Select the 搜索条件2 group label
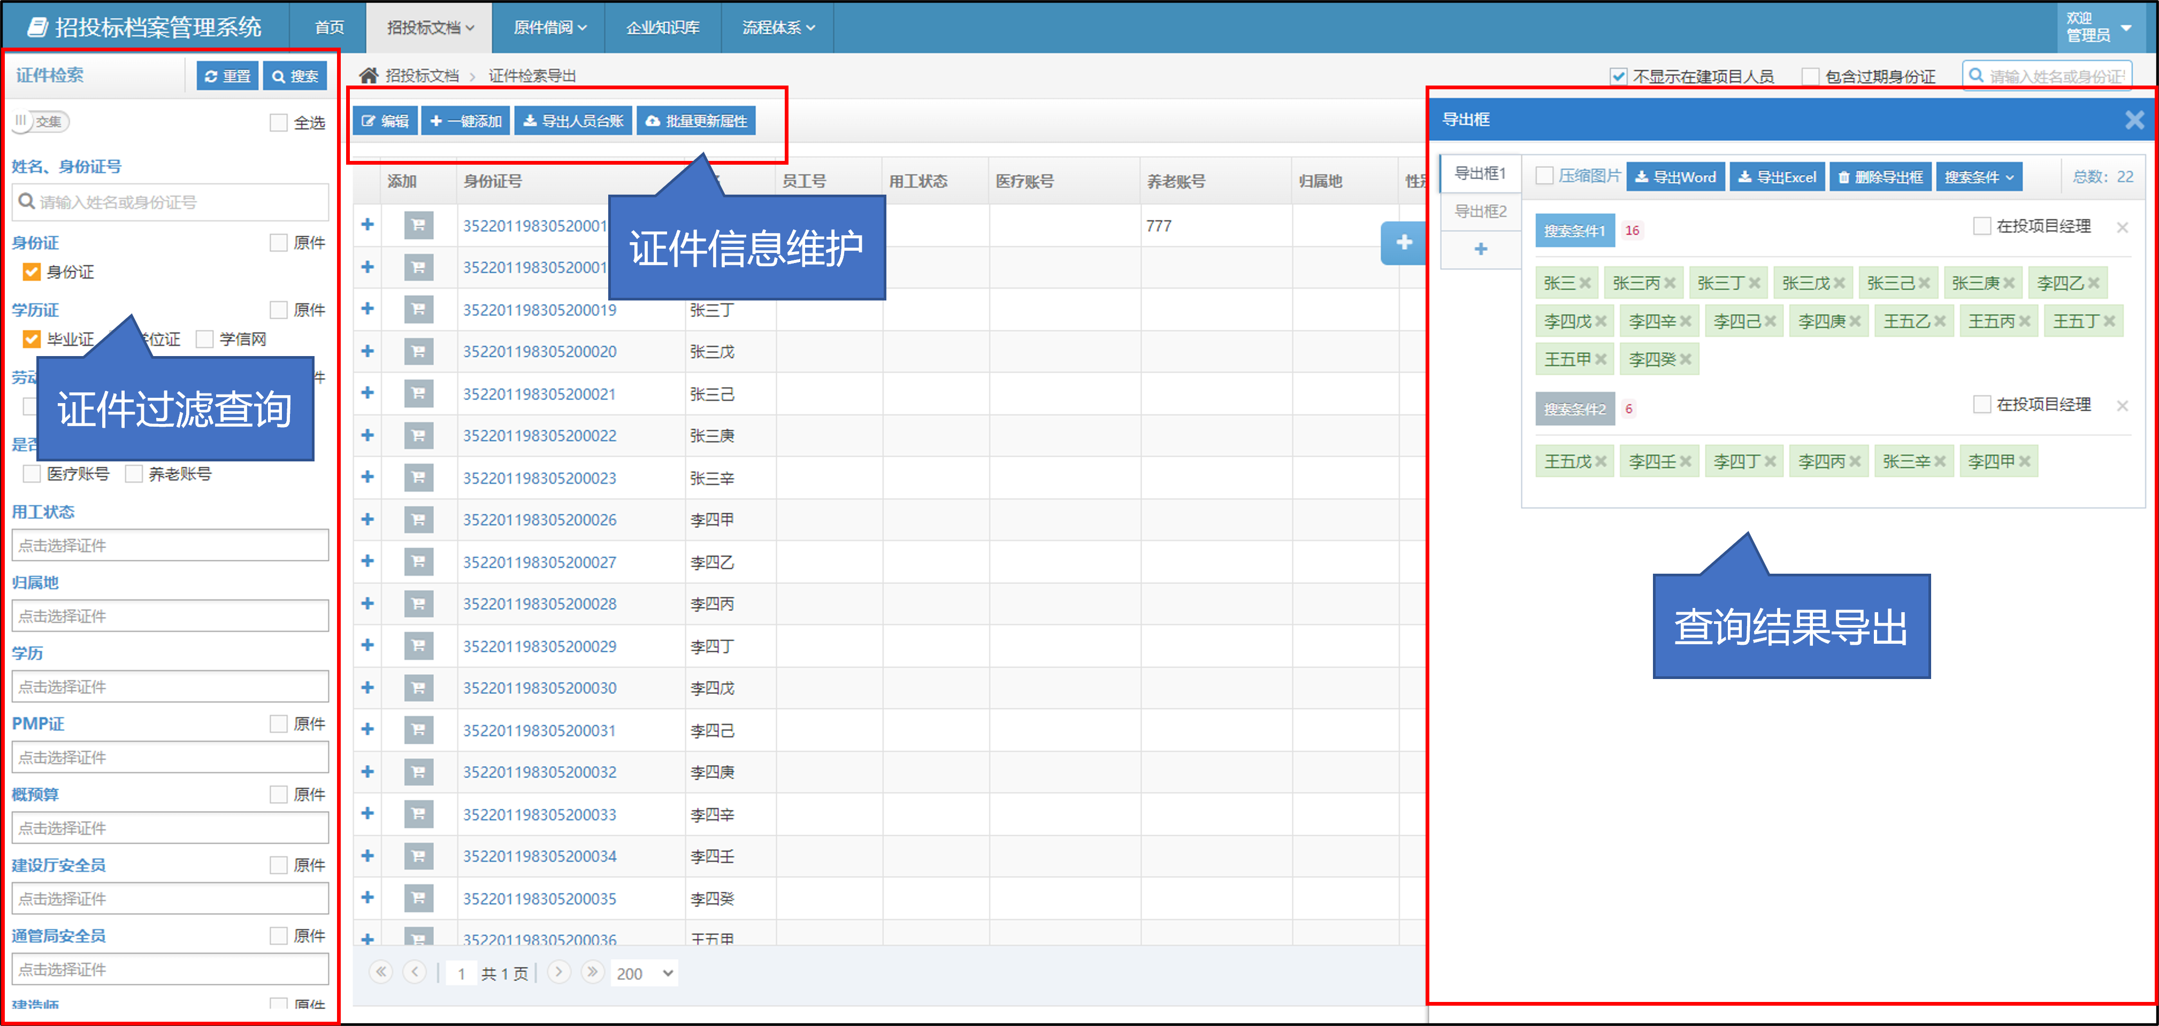Screen dimensions: 2159x1026 [1575, 408]
